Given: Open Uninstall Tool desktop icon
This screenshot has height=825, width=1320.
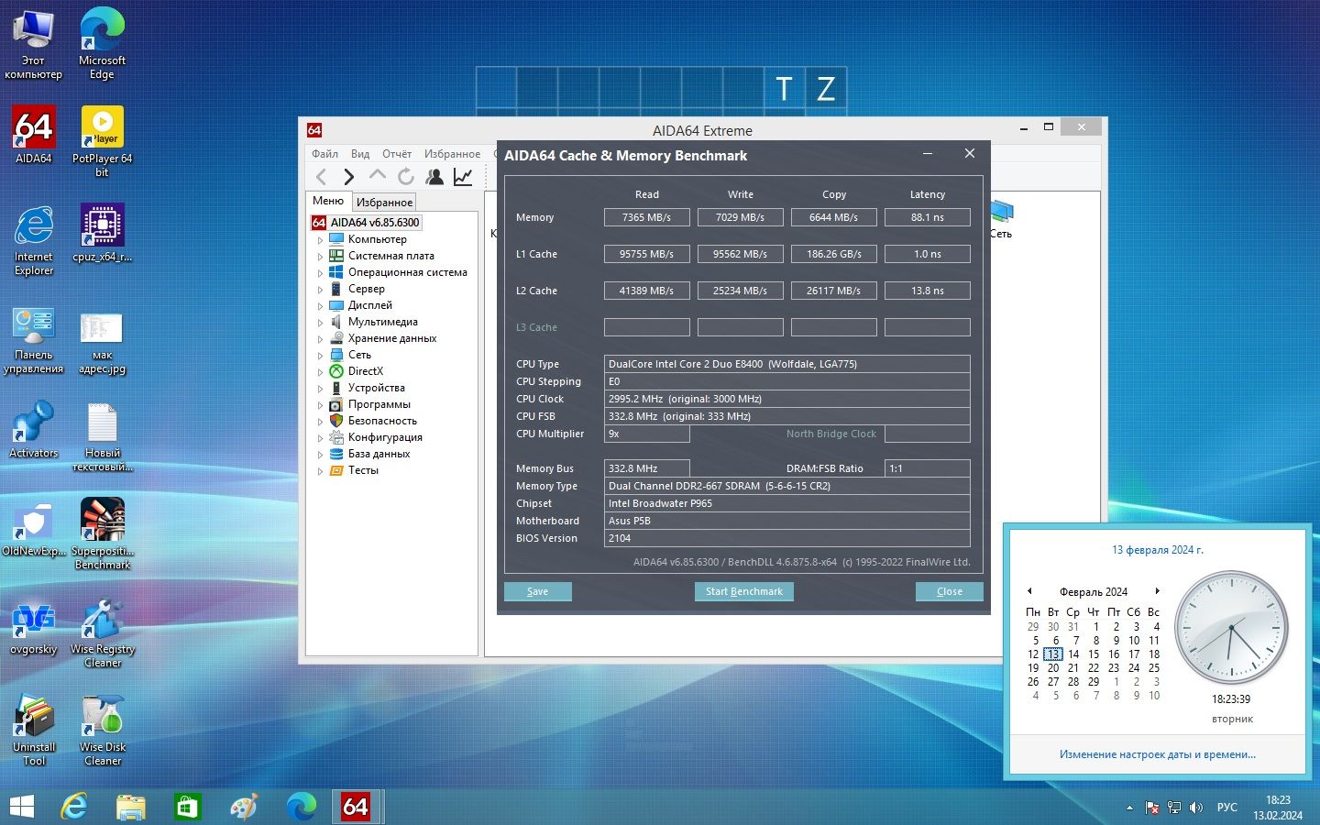Looking at the screenshot, I should point(34,731).
